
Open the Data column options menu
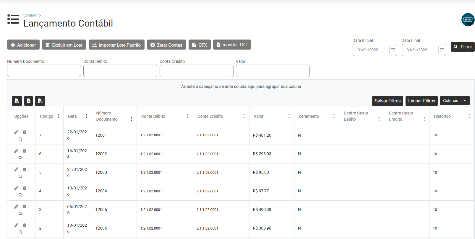point(86,116)
